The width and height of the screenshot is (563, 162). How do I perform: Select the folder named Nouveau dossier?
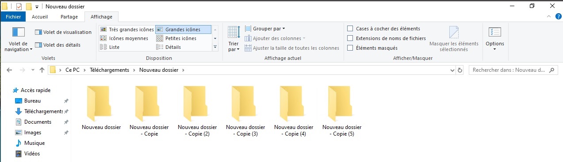101,108
